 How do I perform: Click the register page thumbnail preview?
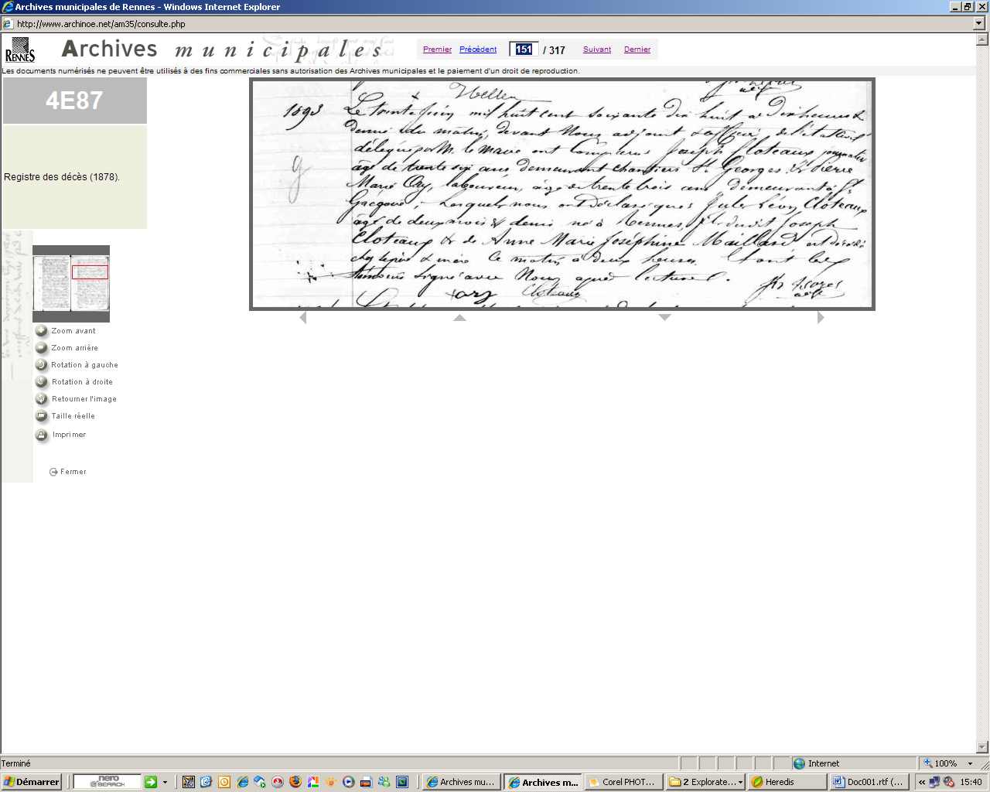[x=71, y=283]
